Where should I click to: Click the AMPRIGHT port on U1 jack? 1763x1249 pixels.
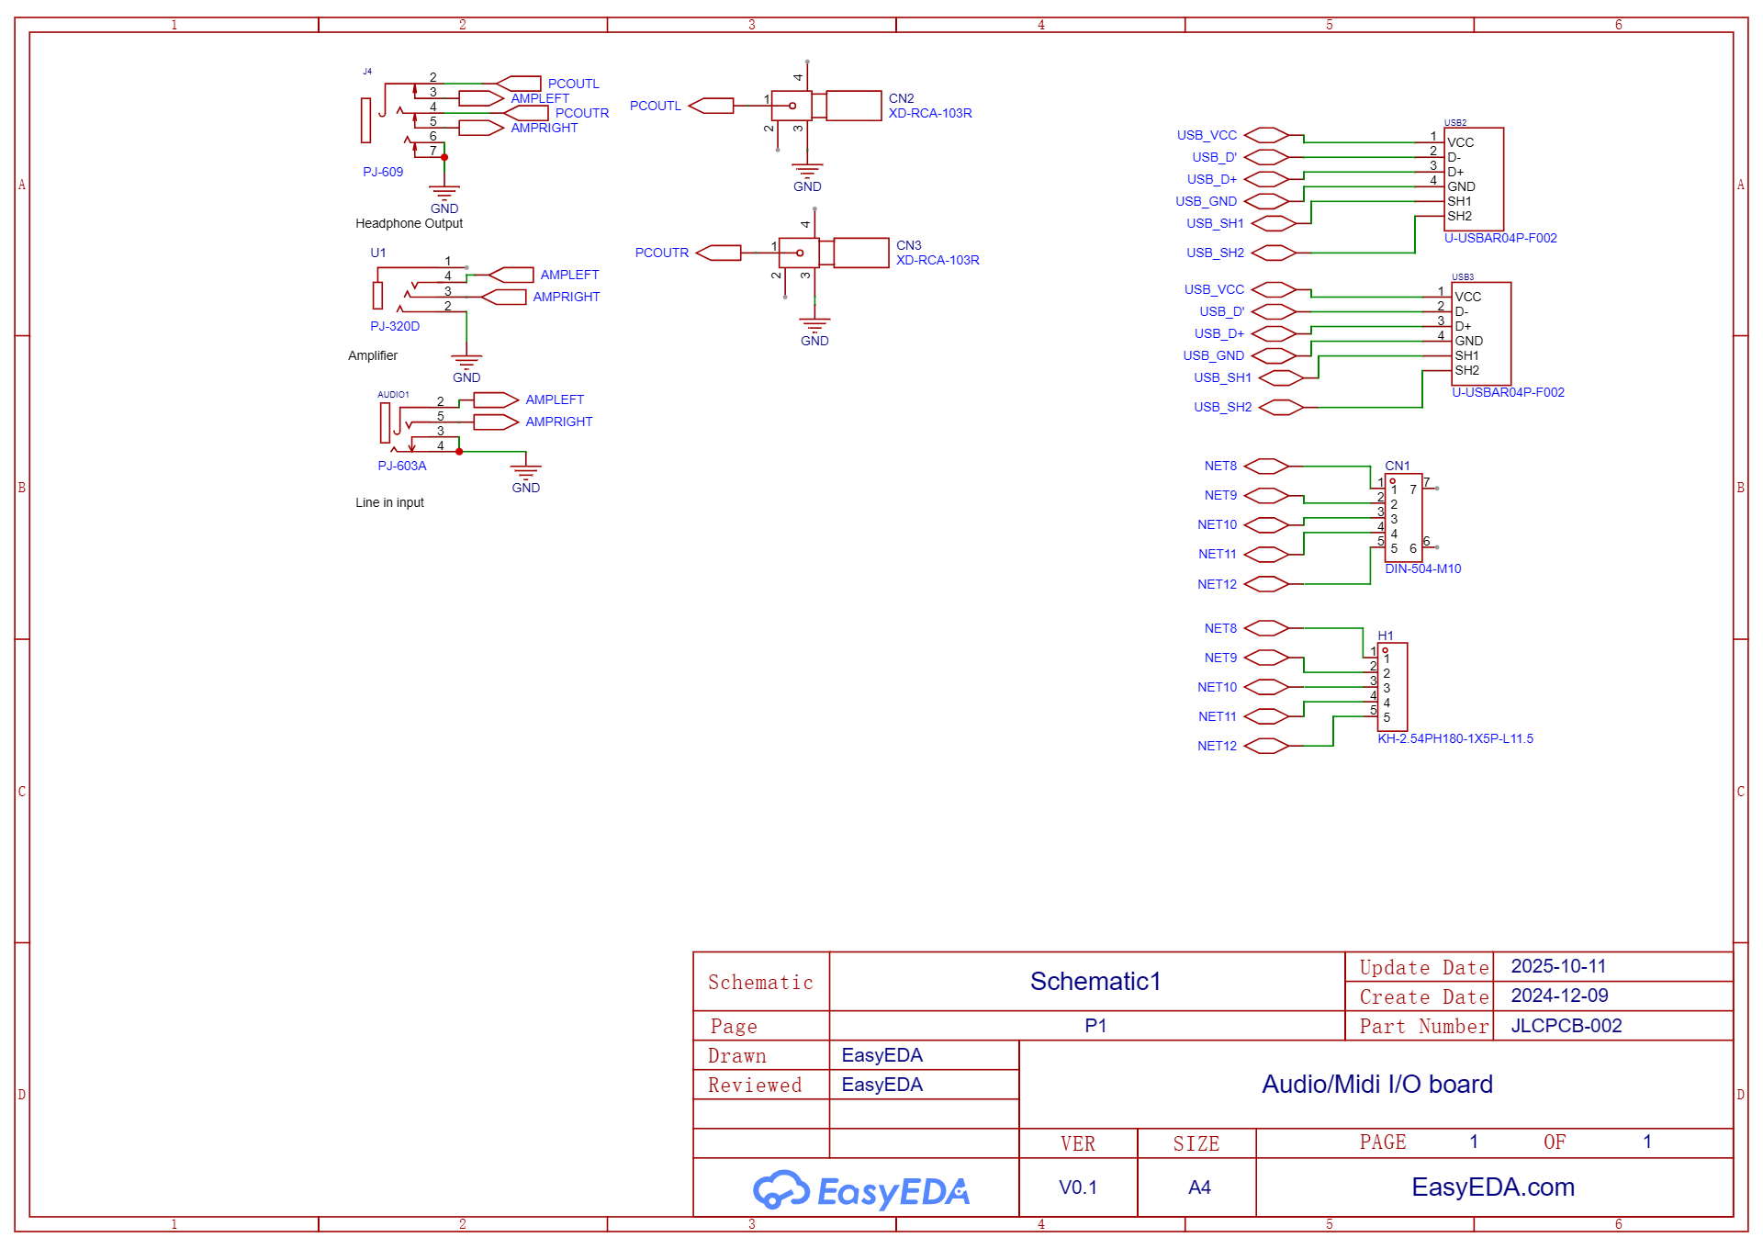[x=503, y=297]
